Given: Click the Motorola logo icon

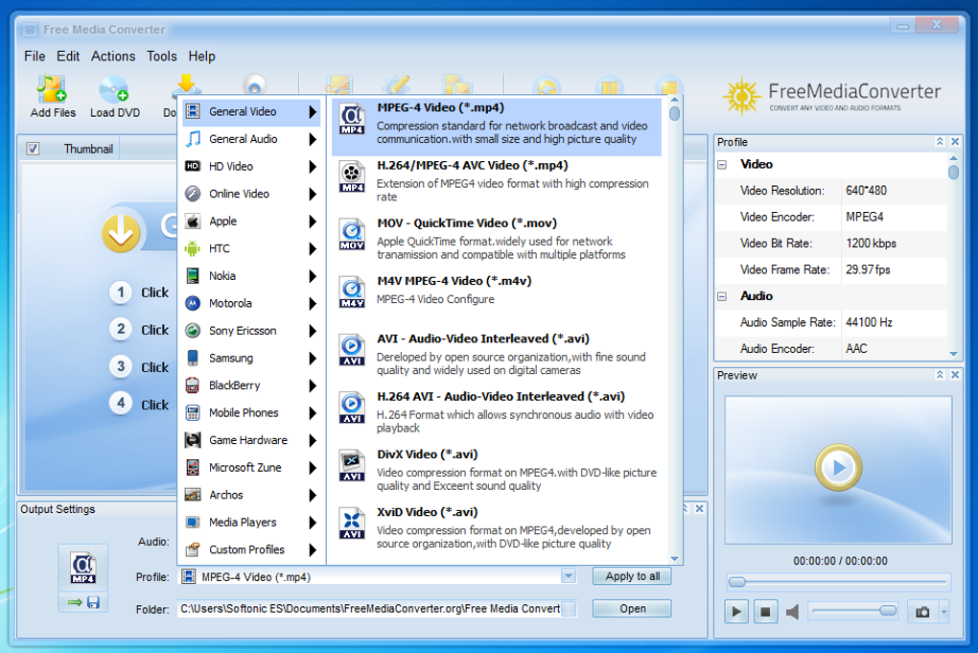Looking at the screenshot, I should (193, 303).
